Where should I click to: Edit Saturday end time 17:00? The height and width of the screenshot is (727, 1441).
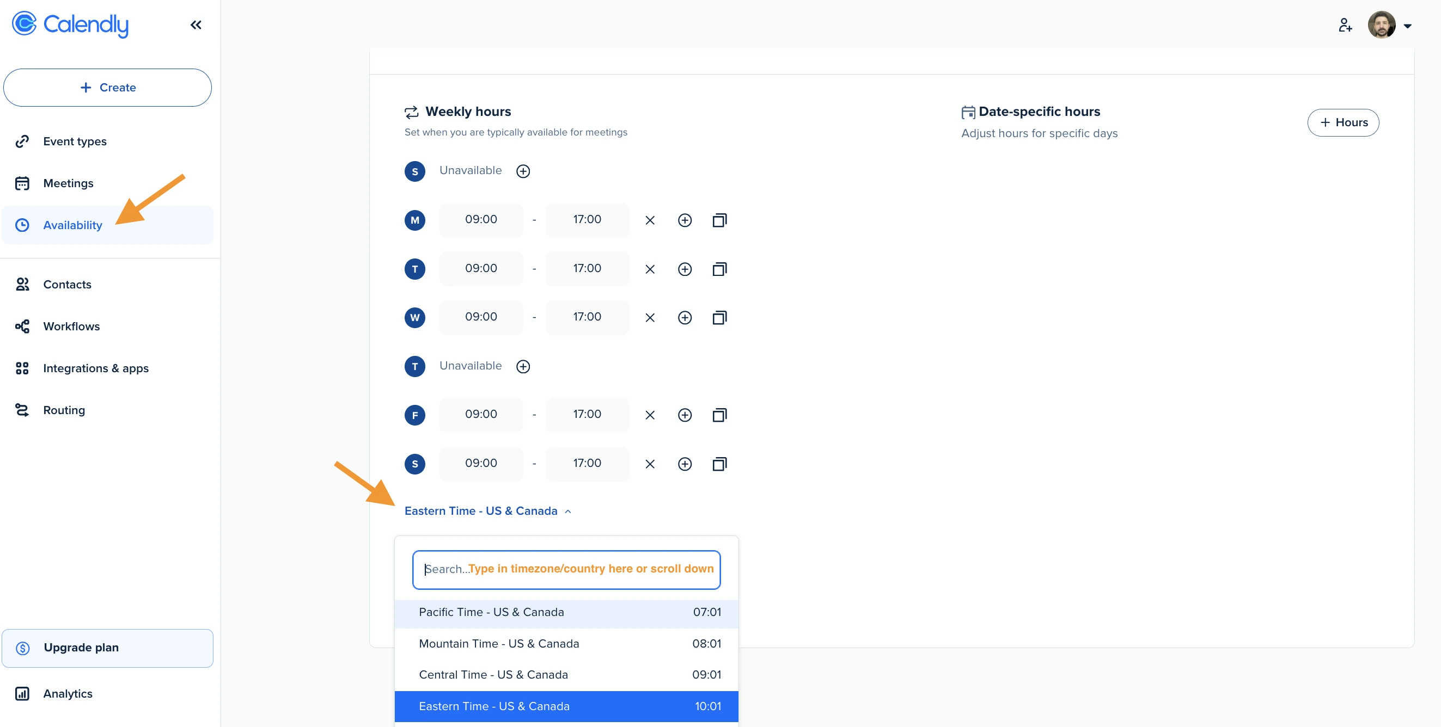588,464
